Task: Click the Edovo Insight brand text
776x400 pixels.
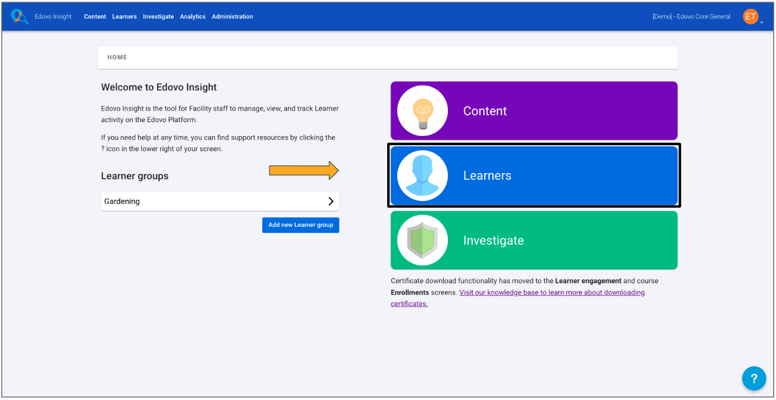Action: (x=53, y=16)
